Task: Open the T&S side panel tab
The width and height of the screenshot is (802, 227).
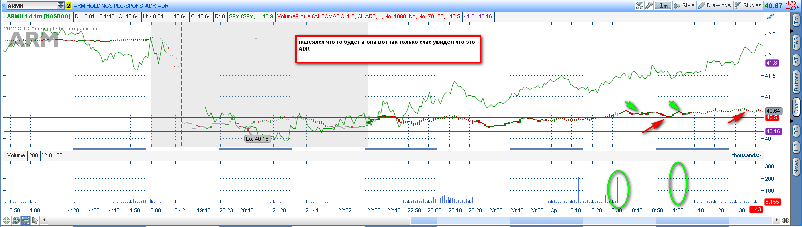Action: [796, 42]
